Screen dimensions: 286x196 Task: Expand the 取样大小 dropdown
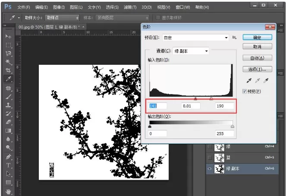coord(62,18)
